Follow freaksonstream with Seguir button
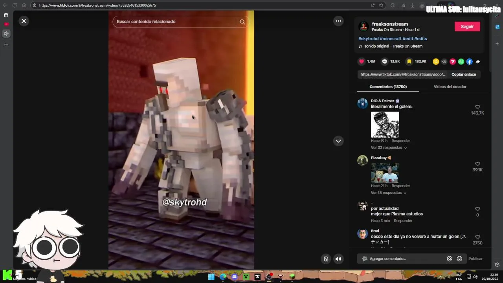This screenshot has width=503, height=283. (467, 26)
